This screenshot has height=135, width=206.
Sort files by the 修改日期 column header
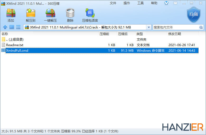(x=175, y=34)
